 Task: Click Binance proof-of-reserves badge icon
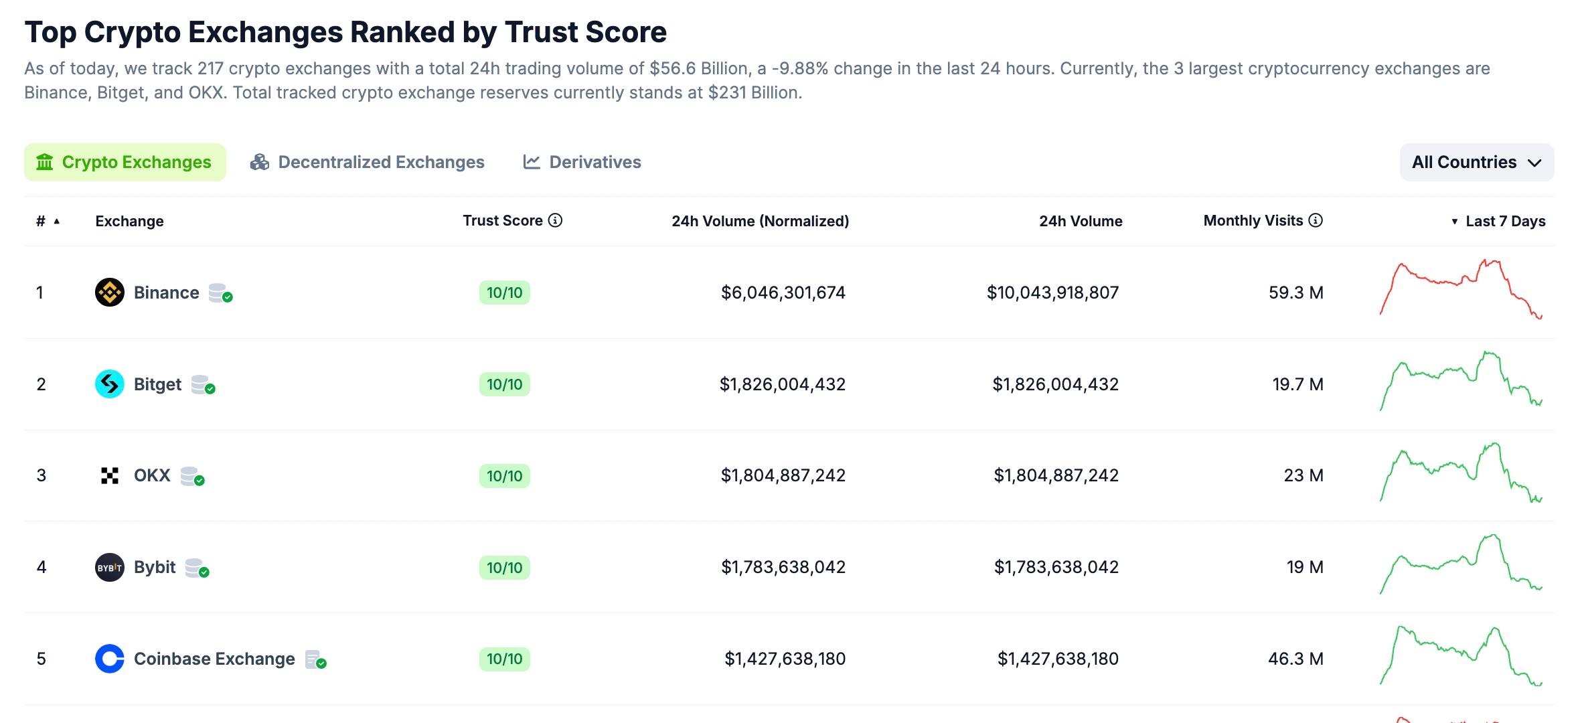(x=220, y=293)
